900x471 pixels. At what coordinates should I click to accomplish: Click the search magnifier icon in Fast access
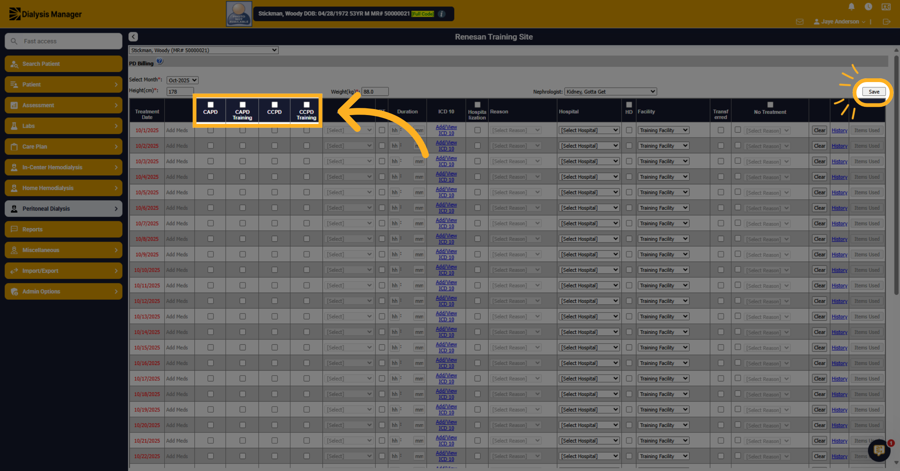click(14, 41)
